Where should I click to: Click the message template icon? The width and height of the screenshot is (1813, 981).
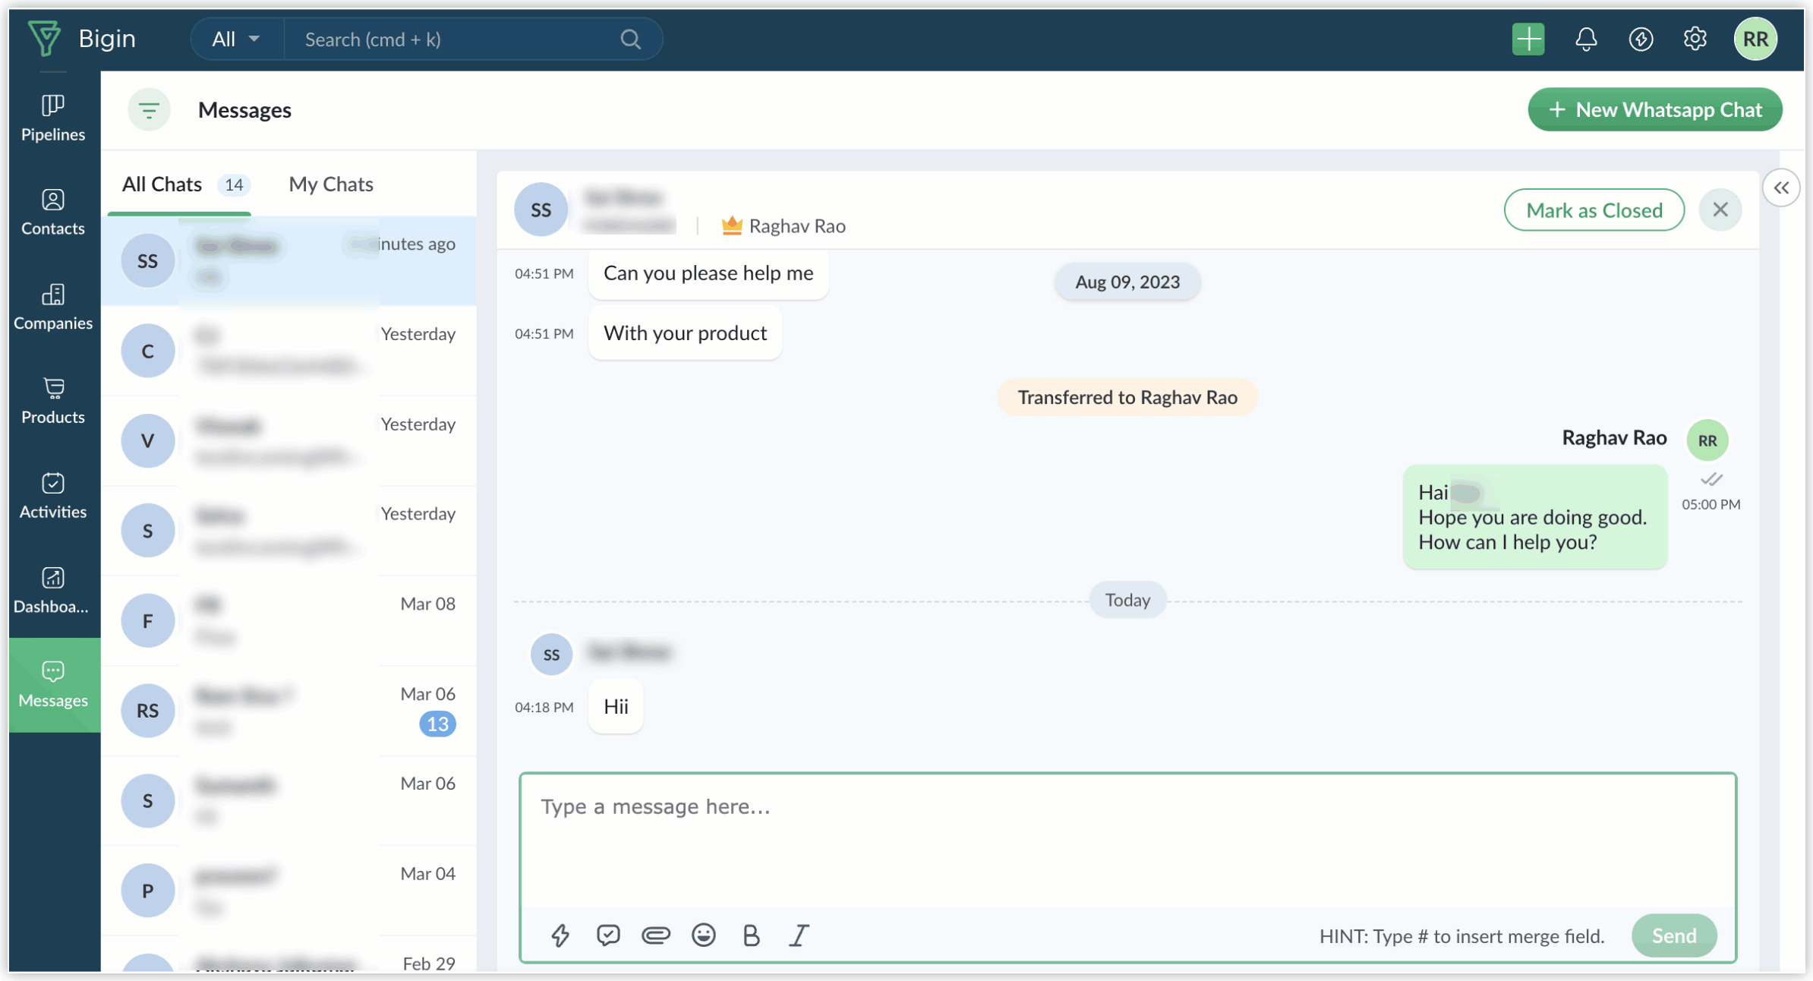pos(608,935)
